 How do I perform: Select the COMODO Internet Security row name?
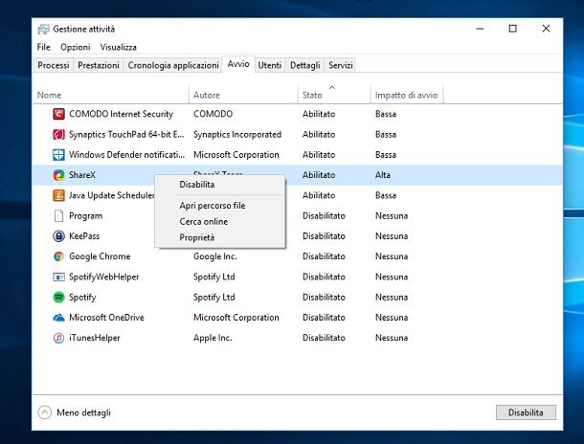pyautogui.click(x=121, y=114)
